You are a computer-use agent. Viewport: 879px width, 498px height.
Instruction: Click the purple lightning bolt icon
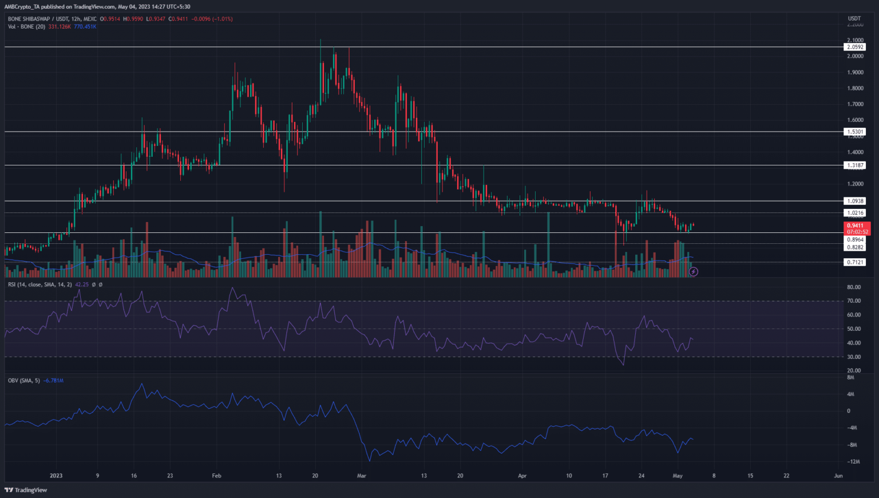pos(693,272)
